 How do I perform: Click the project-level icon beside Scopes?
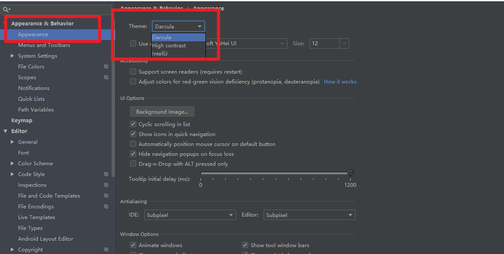(106, 77)
